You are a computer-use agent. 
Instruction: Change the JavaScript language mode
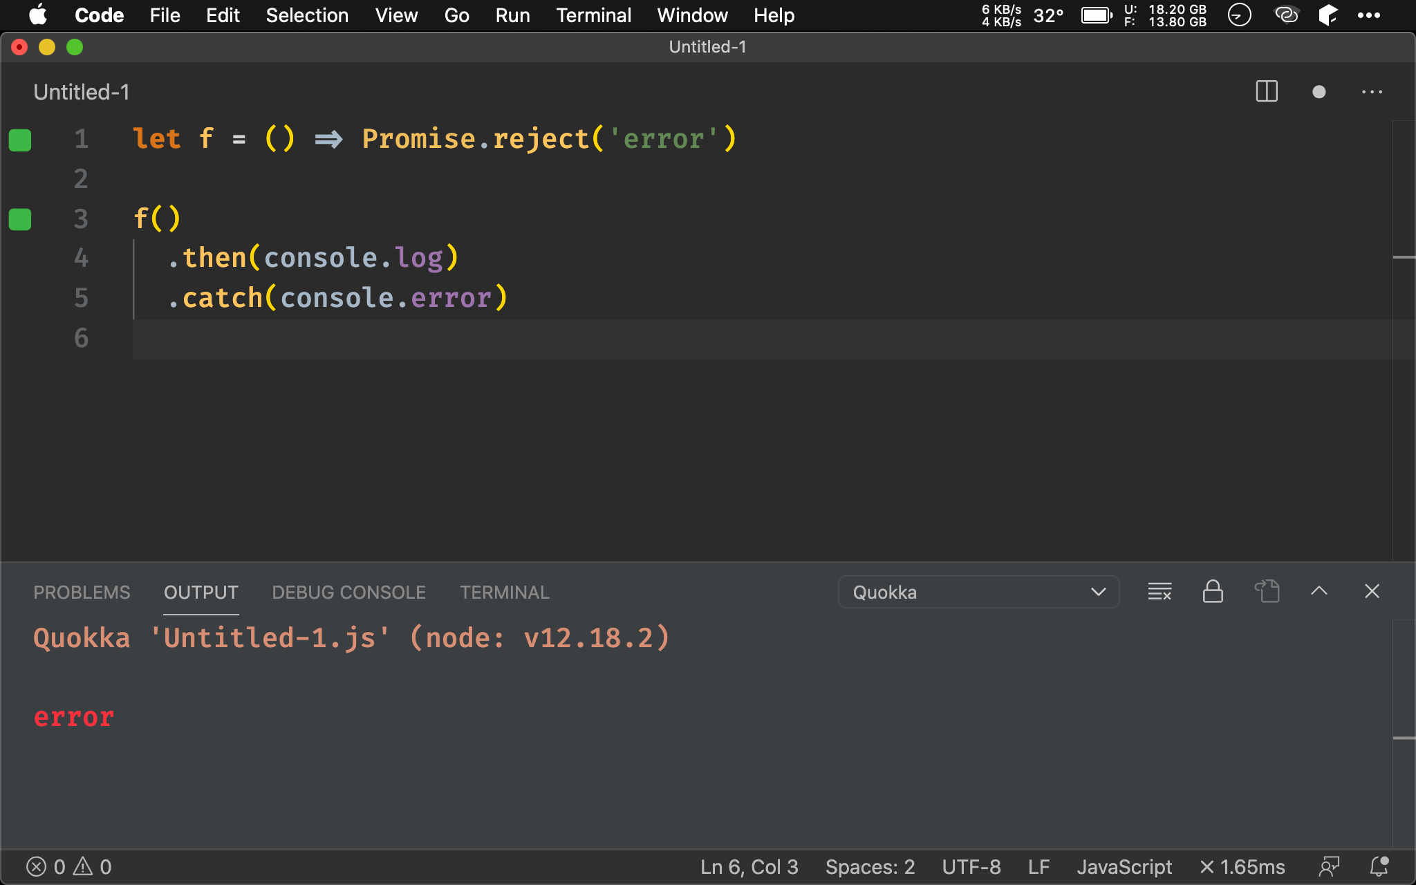pos(1124,867)
